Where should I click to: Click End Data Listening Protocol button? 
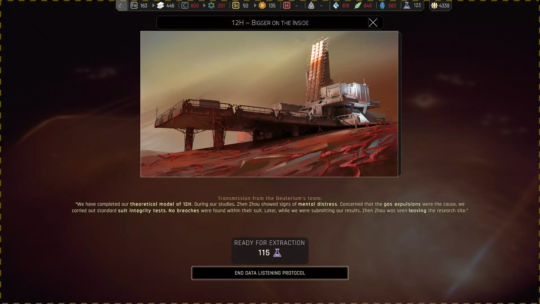click(x=270, y=273)
